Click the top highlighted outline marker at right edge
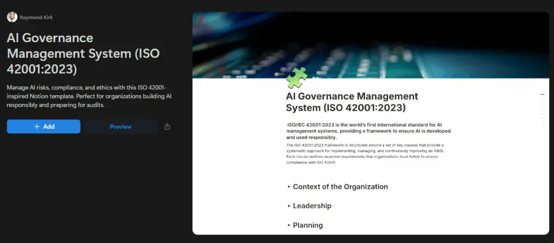Viewport: 554px width, 243px height. pos(543,95)
